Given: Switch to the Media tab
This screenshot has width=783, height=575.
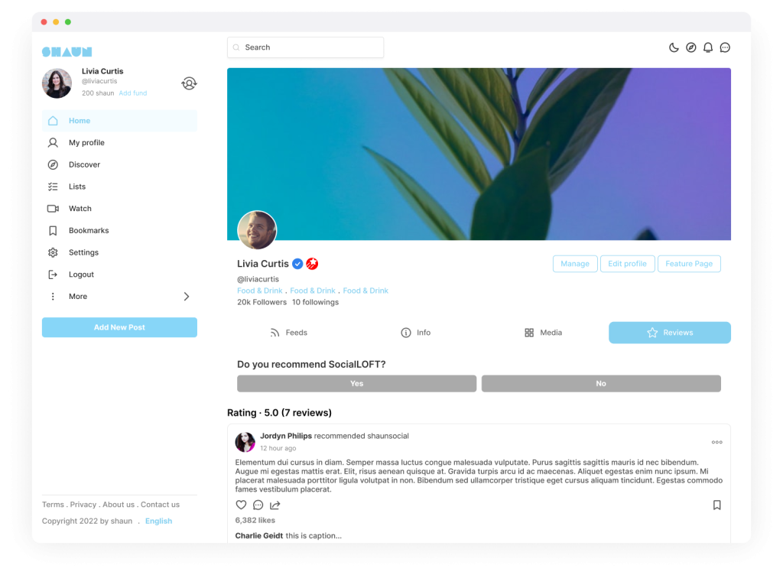Looking at the screenshot, I should [543, 333].
